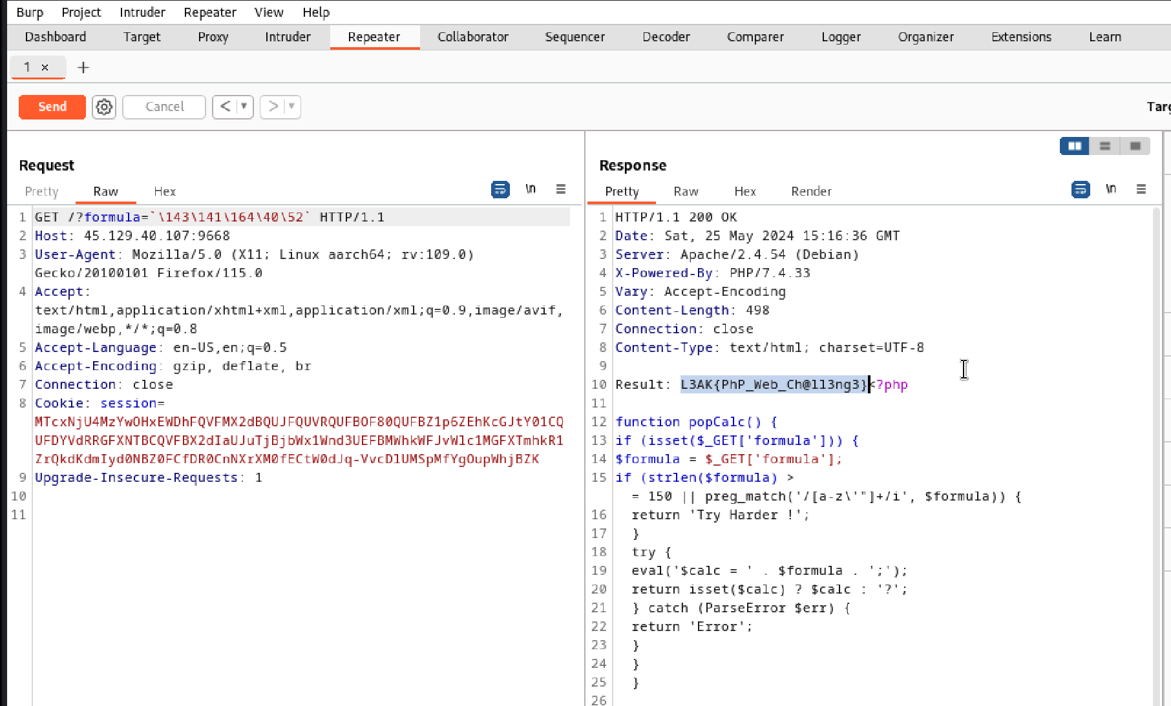The image size is (1171, 706).
Task: Select Request Raw view
Action: pos(106,191)
